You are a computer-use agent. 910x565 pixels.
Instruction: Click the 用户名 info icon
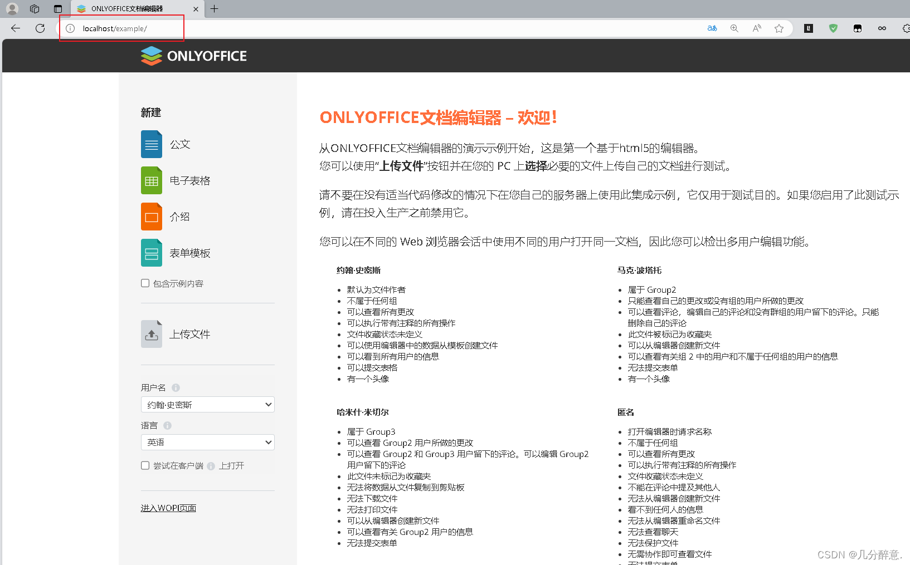pos(176,387)
